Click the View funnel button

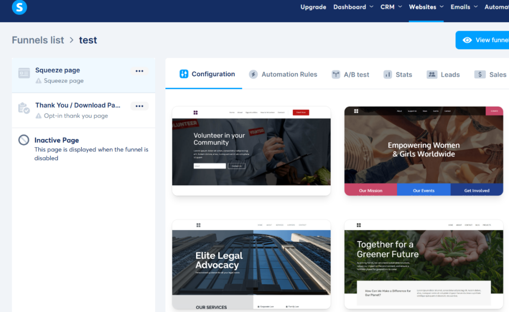(x=484, y=40)
